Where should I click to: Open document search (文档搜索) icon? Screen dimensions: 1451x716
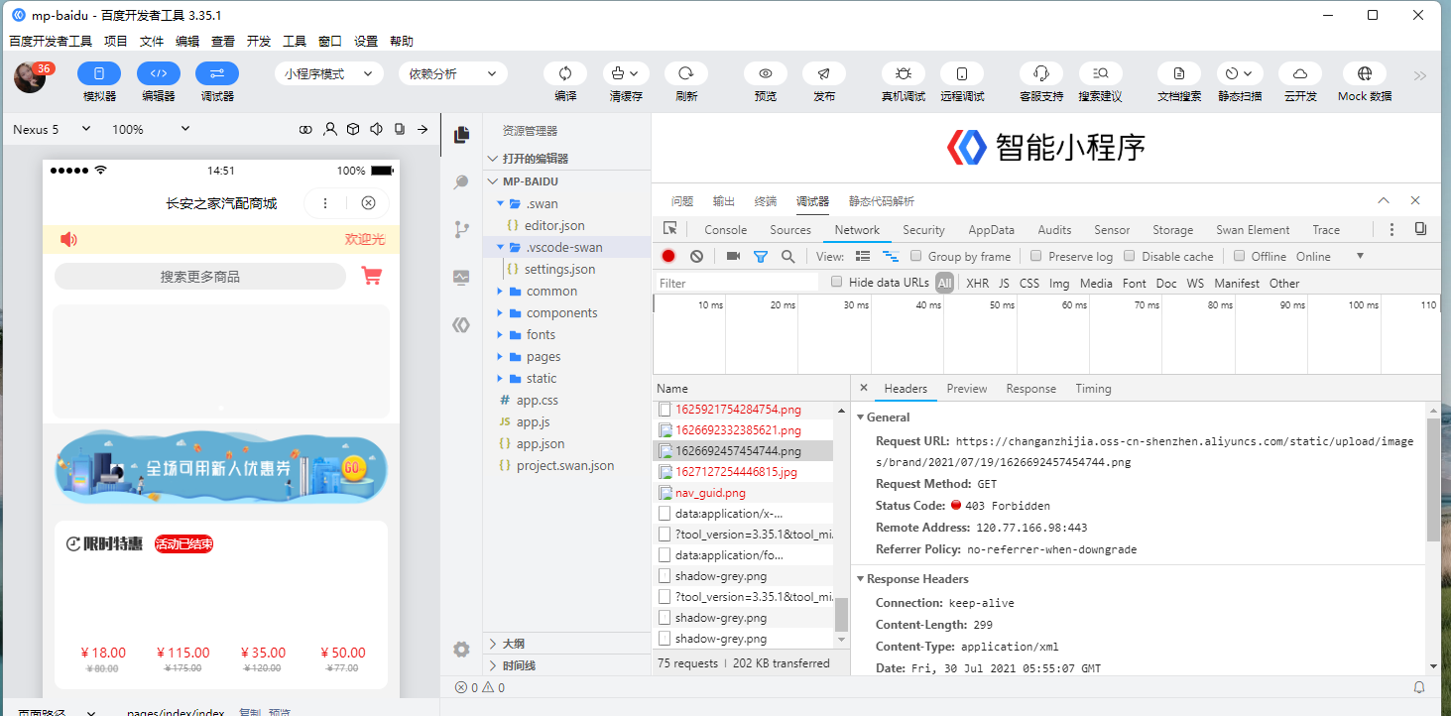tap(1179, 73)
